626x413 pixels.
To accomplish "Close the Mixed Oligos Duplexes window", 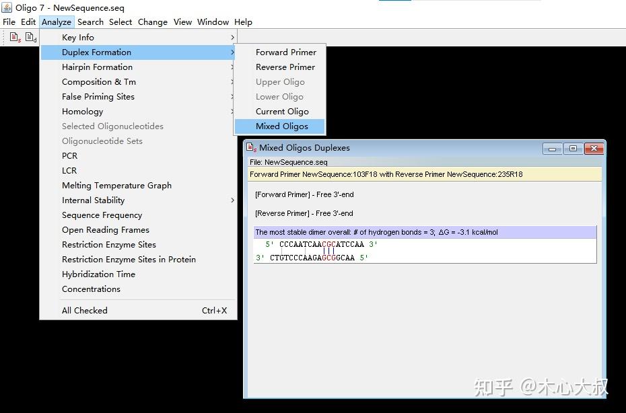I will point(594,149).
